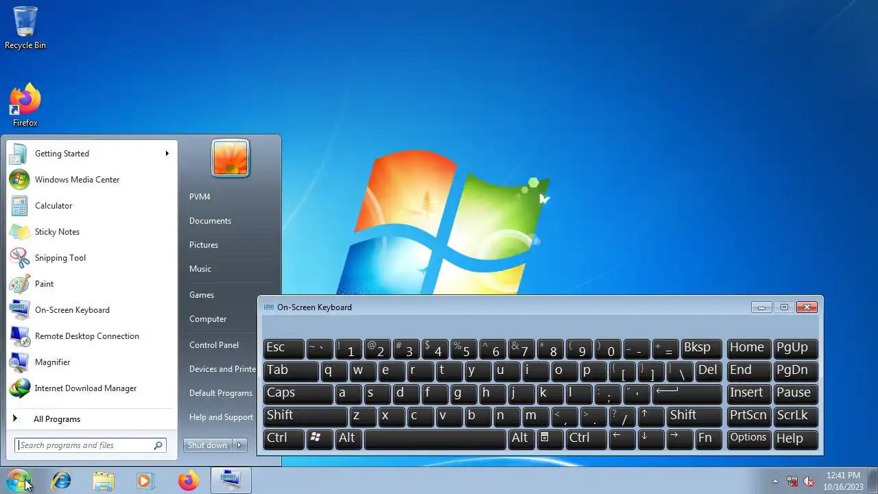Click the left arrow key on keyboard
This screenshot has height=494, width=878.
click(x=622, y=439)
